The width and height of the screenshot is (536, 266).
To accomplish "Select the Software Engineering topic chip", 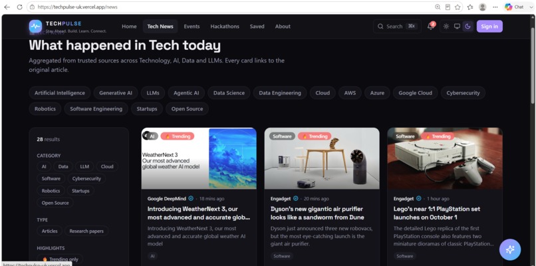I will point(96,108).
